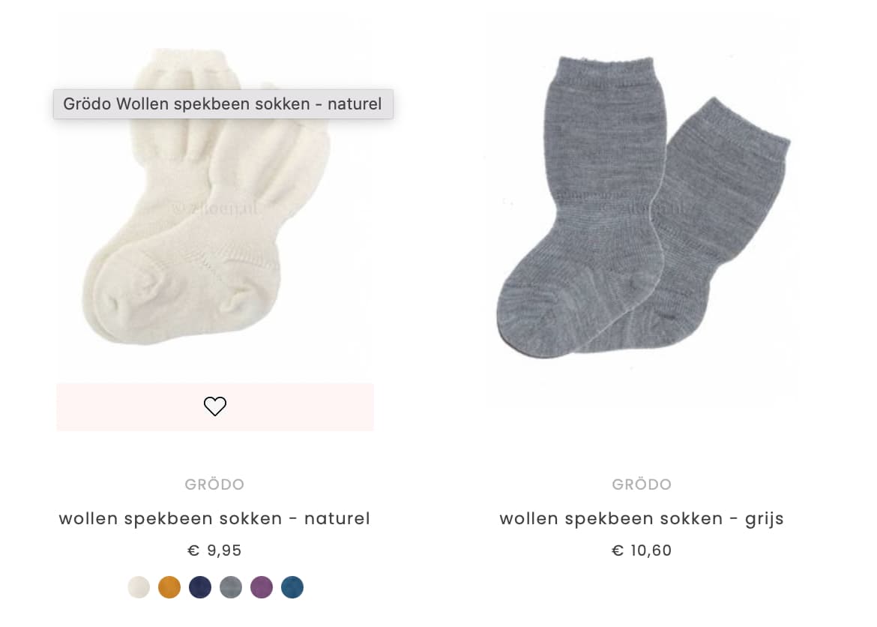Viewport: 877px width, 627px height.
Task: Select the grey color swatch
Action: coord(231,587)
